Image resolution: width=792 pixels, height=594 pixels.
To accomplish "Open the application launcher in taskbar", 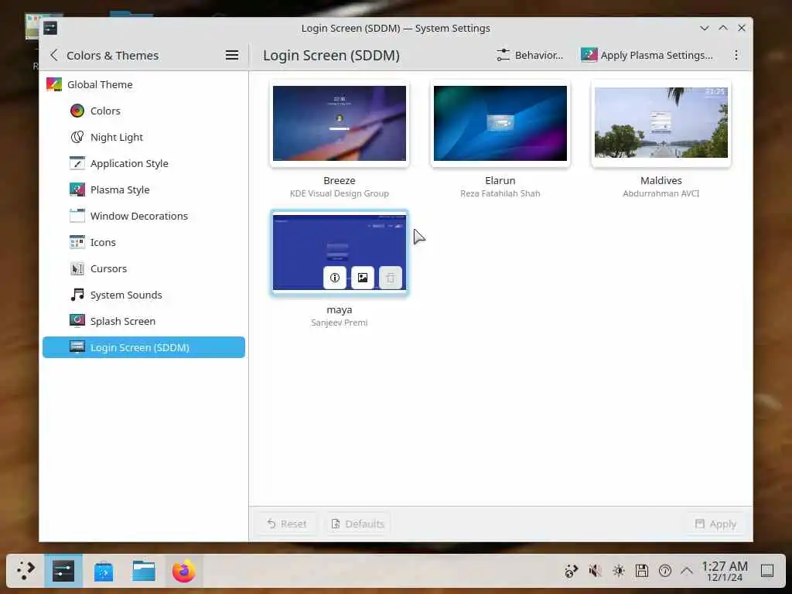I will (26, 571).
